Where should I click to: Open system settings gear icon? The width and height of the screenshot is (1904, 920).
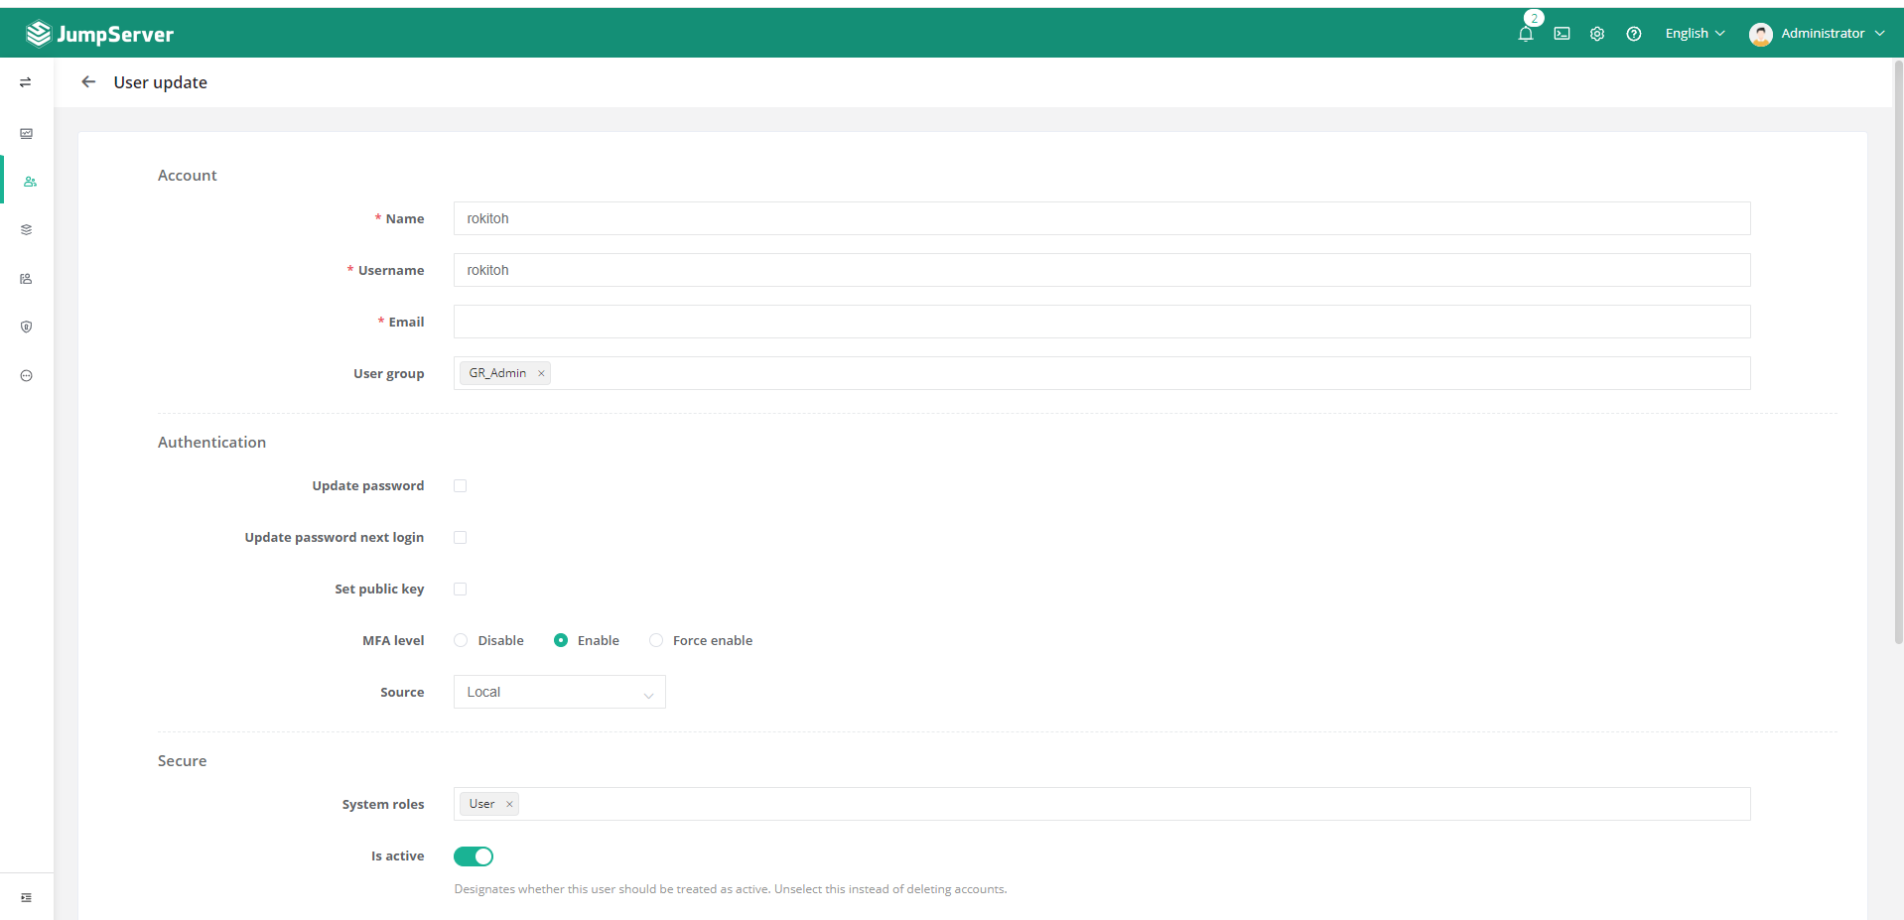[1596, 34]
